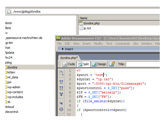Viewport: 165px width, 123px height.
Task: Switch to Split view
Action: pyautogui.click(x=83, y=64)
